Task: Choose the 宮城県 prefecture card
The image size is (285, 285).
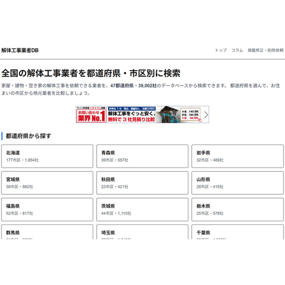Action: pyautogui.click(x=47, y=183)
